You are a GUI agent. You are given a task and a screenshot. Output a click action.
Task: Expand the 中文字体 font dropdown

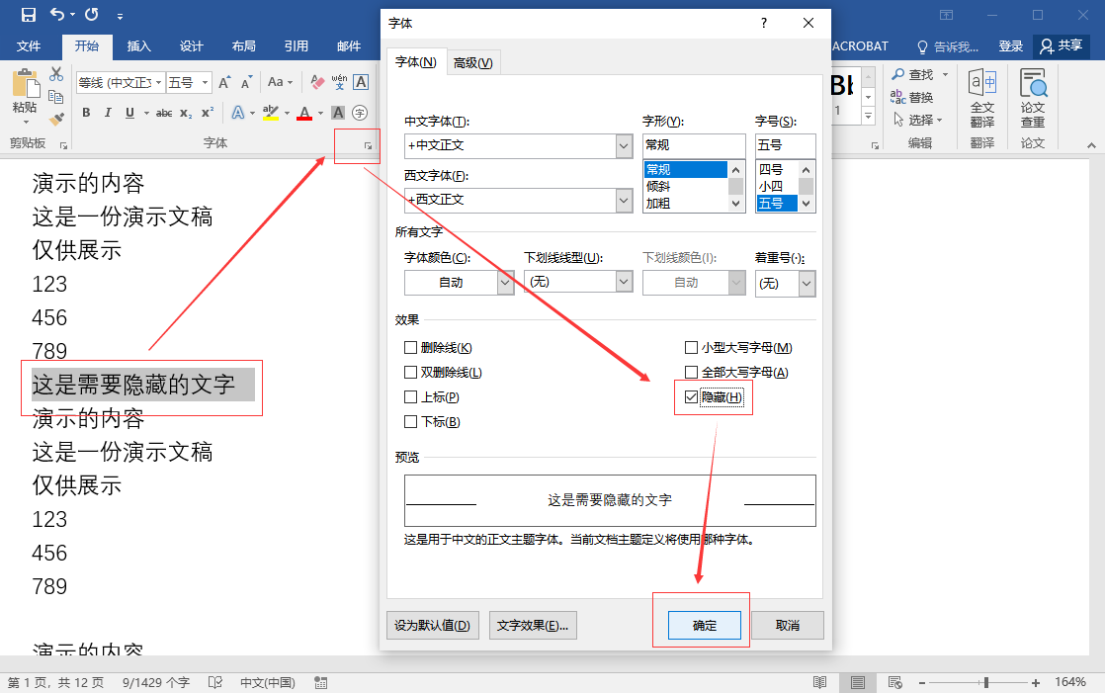[x=624, y=146]
